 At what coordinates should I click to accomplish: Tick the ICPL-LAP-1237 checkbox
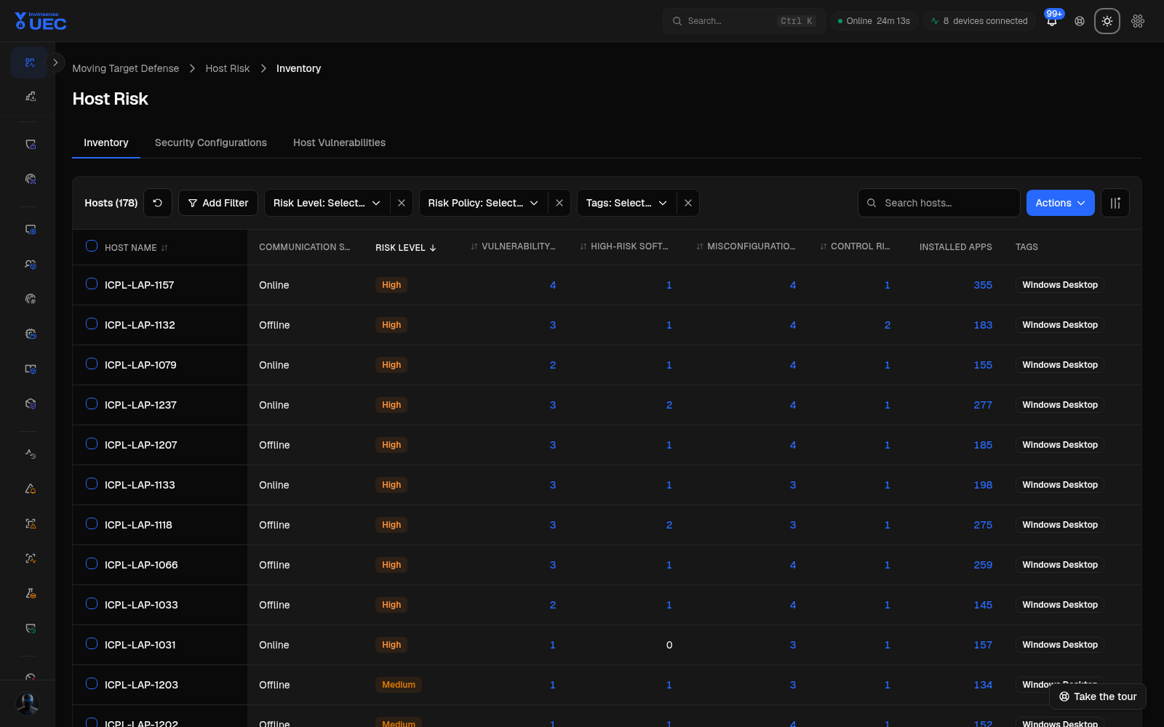pos(92,403)
